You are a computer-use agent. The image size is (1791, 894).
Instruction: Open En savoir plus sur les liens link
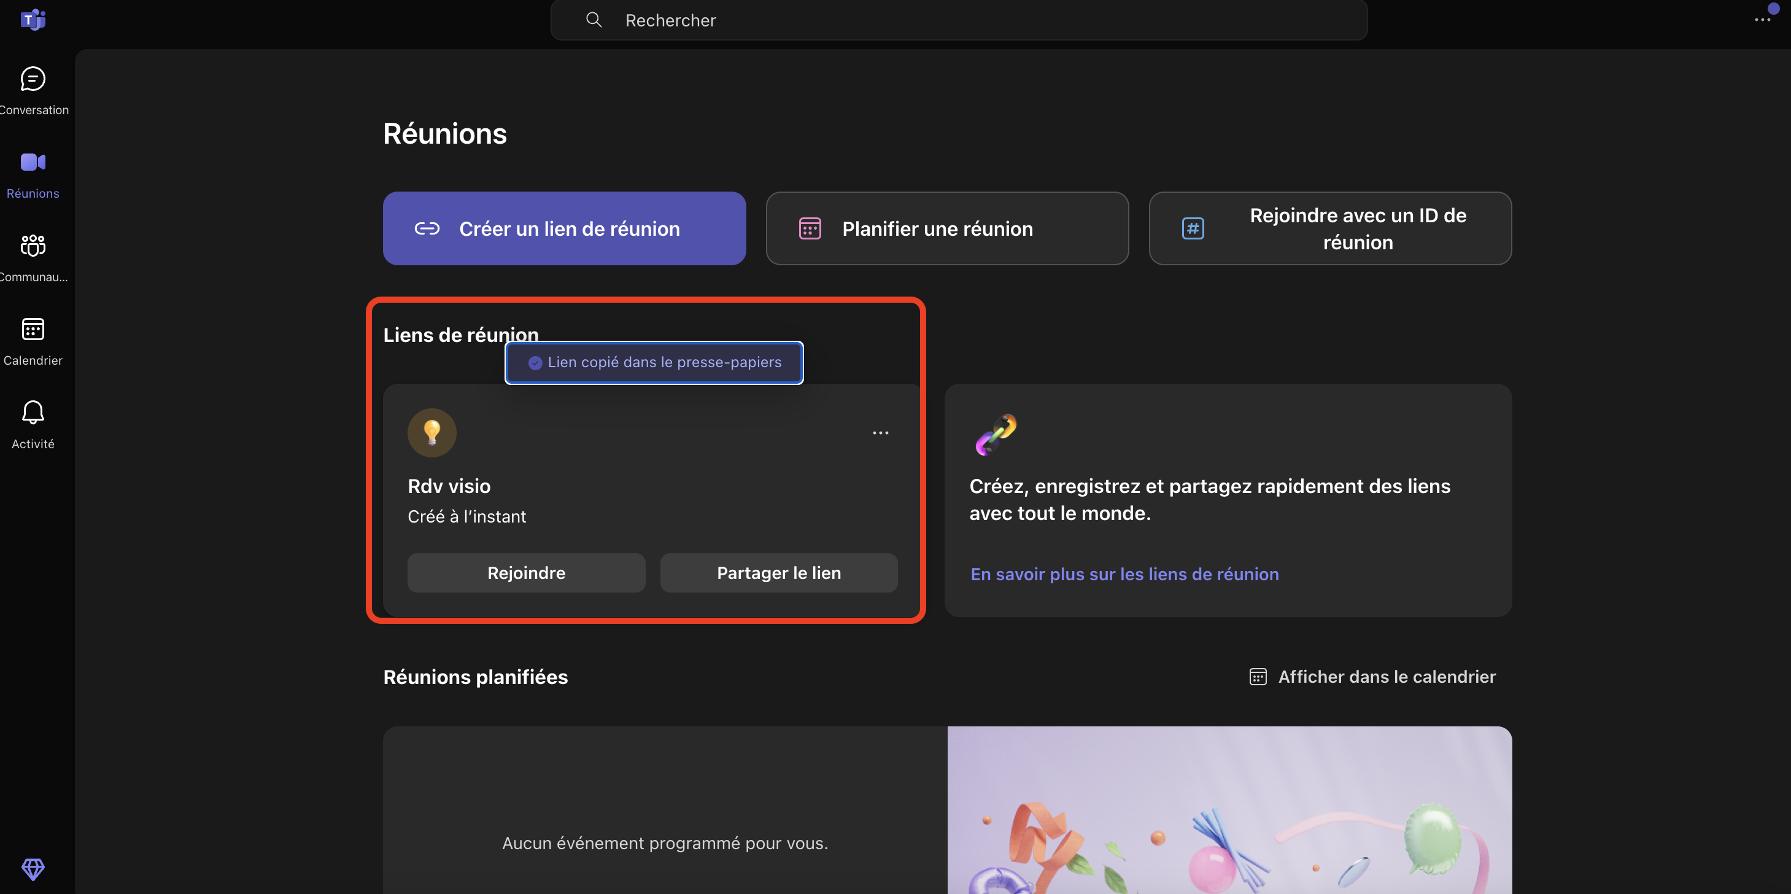click(x=1124, y=574)
